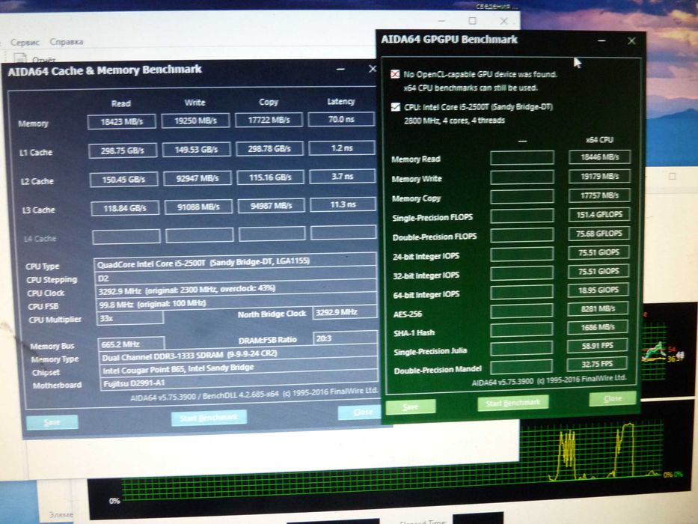The width and height of the screenshot is (698, 524).
Task: Click the Memory Type Dual Channel DDR3-1333 field
Action: (x=239, y=355)
